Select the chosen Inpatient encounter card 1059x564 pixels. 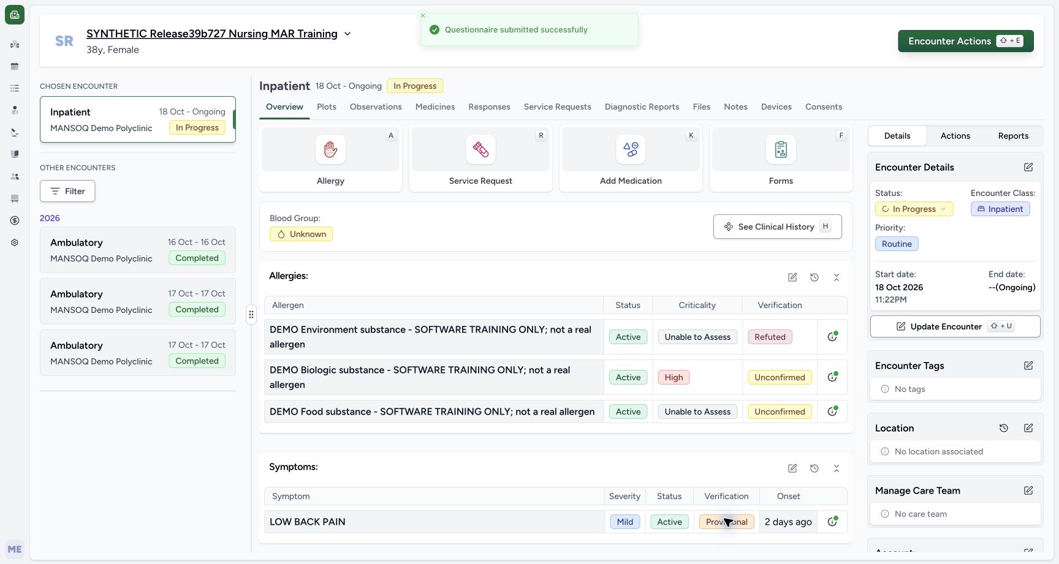click(138, 119)
